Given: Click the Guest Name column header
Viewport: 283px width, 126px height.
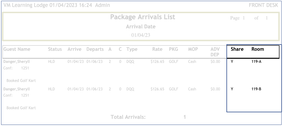Looking at the screenshot, I should tap(17, 49).
